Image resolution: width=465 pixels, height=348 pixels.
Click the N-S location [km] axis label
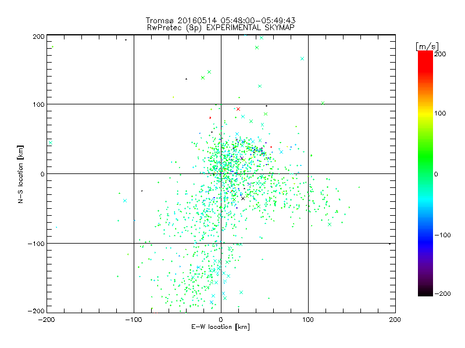click(20, 175)
